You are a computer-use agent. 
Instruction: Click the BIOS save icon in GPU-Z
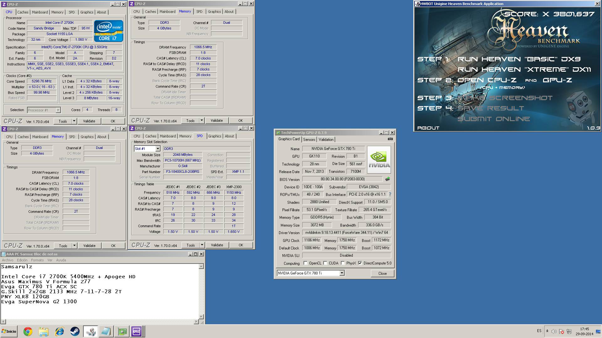tap(388, 179)
